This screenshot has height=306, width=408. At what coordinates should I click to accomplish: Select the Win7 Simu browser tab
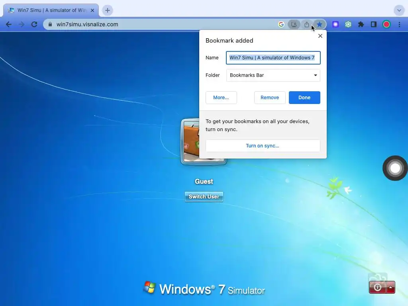[51, 10]
